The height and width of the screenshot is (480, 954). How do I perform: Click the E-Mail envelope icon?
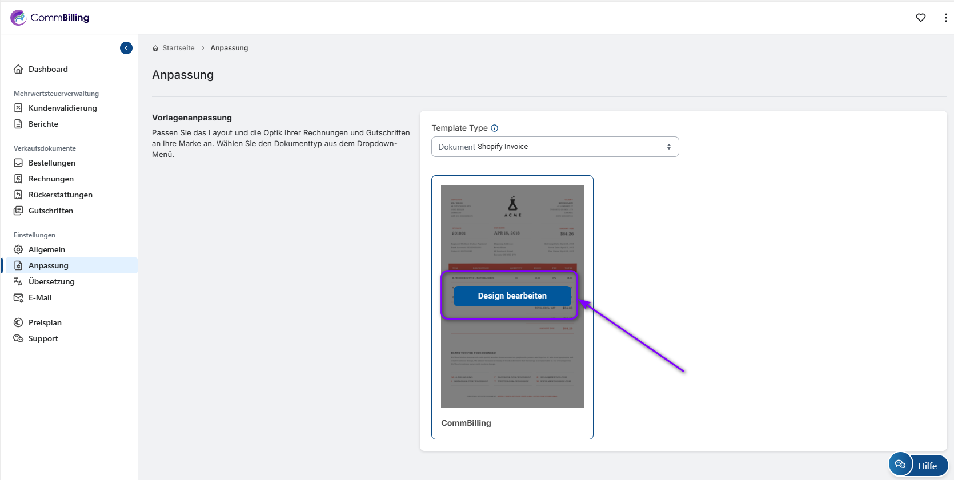click(x=18, y=297)
